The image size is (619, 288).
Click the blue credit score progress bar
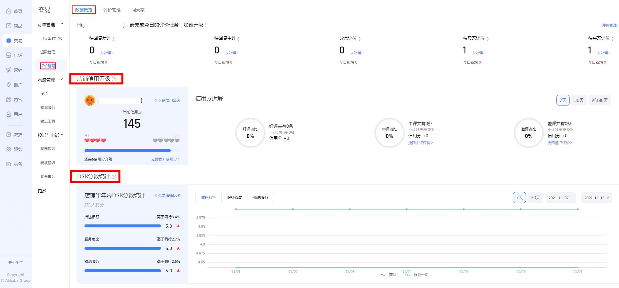[x=127, y=151]
